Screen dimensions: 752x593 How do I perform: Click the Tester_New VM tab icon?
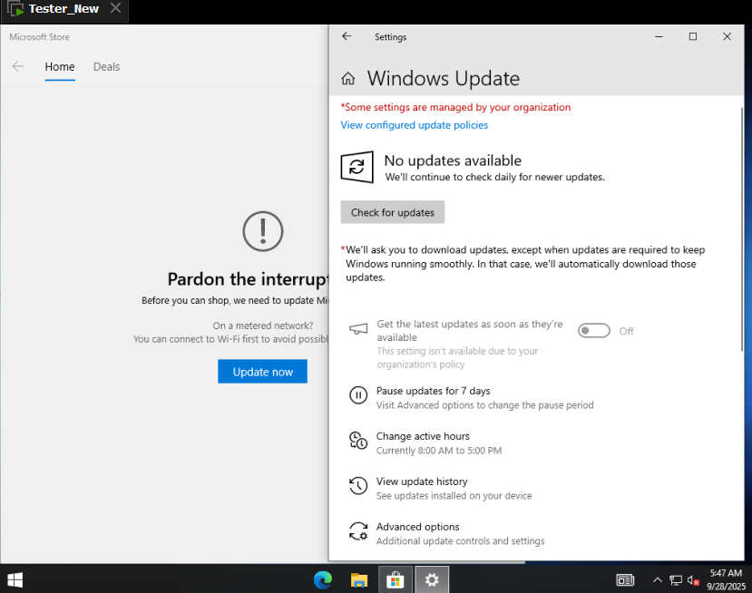point(15,9)
